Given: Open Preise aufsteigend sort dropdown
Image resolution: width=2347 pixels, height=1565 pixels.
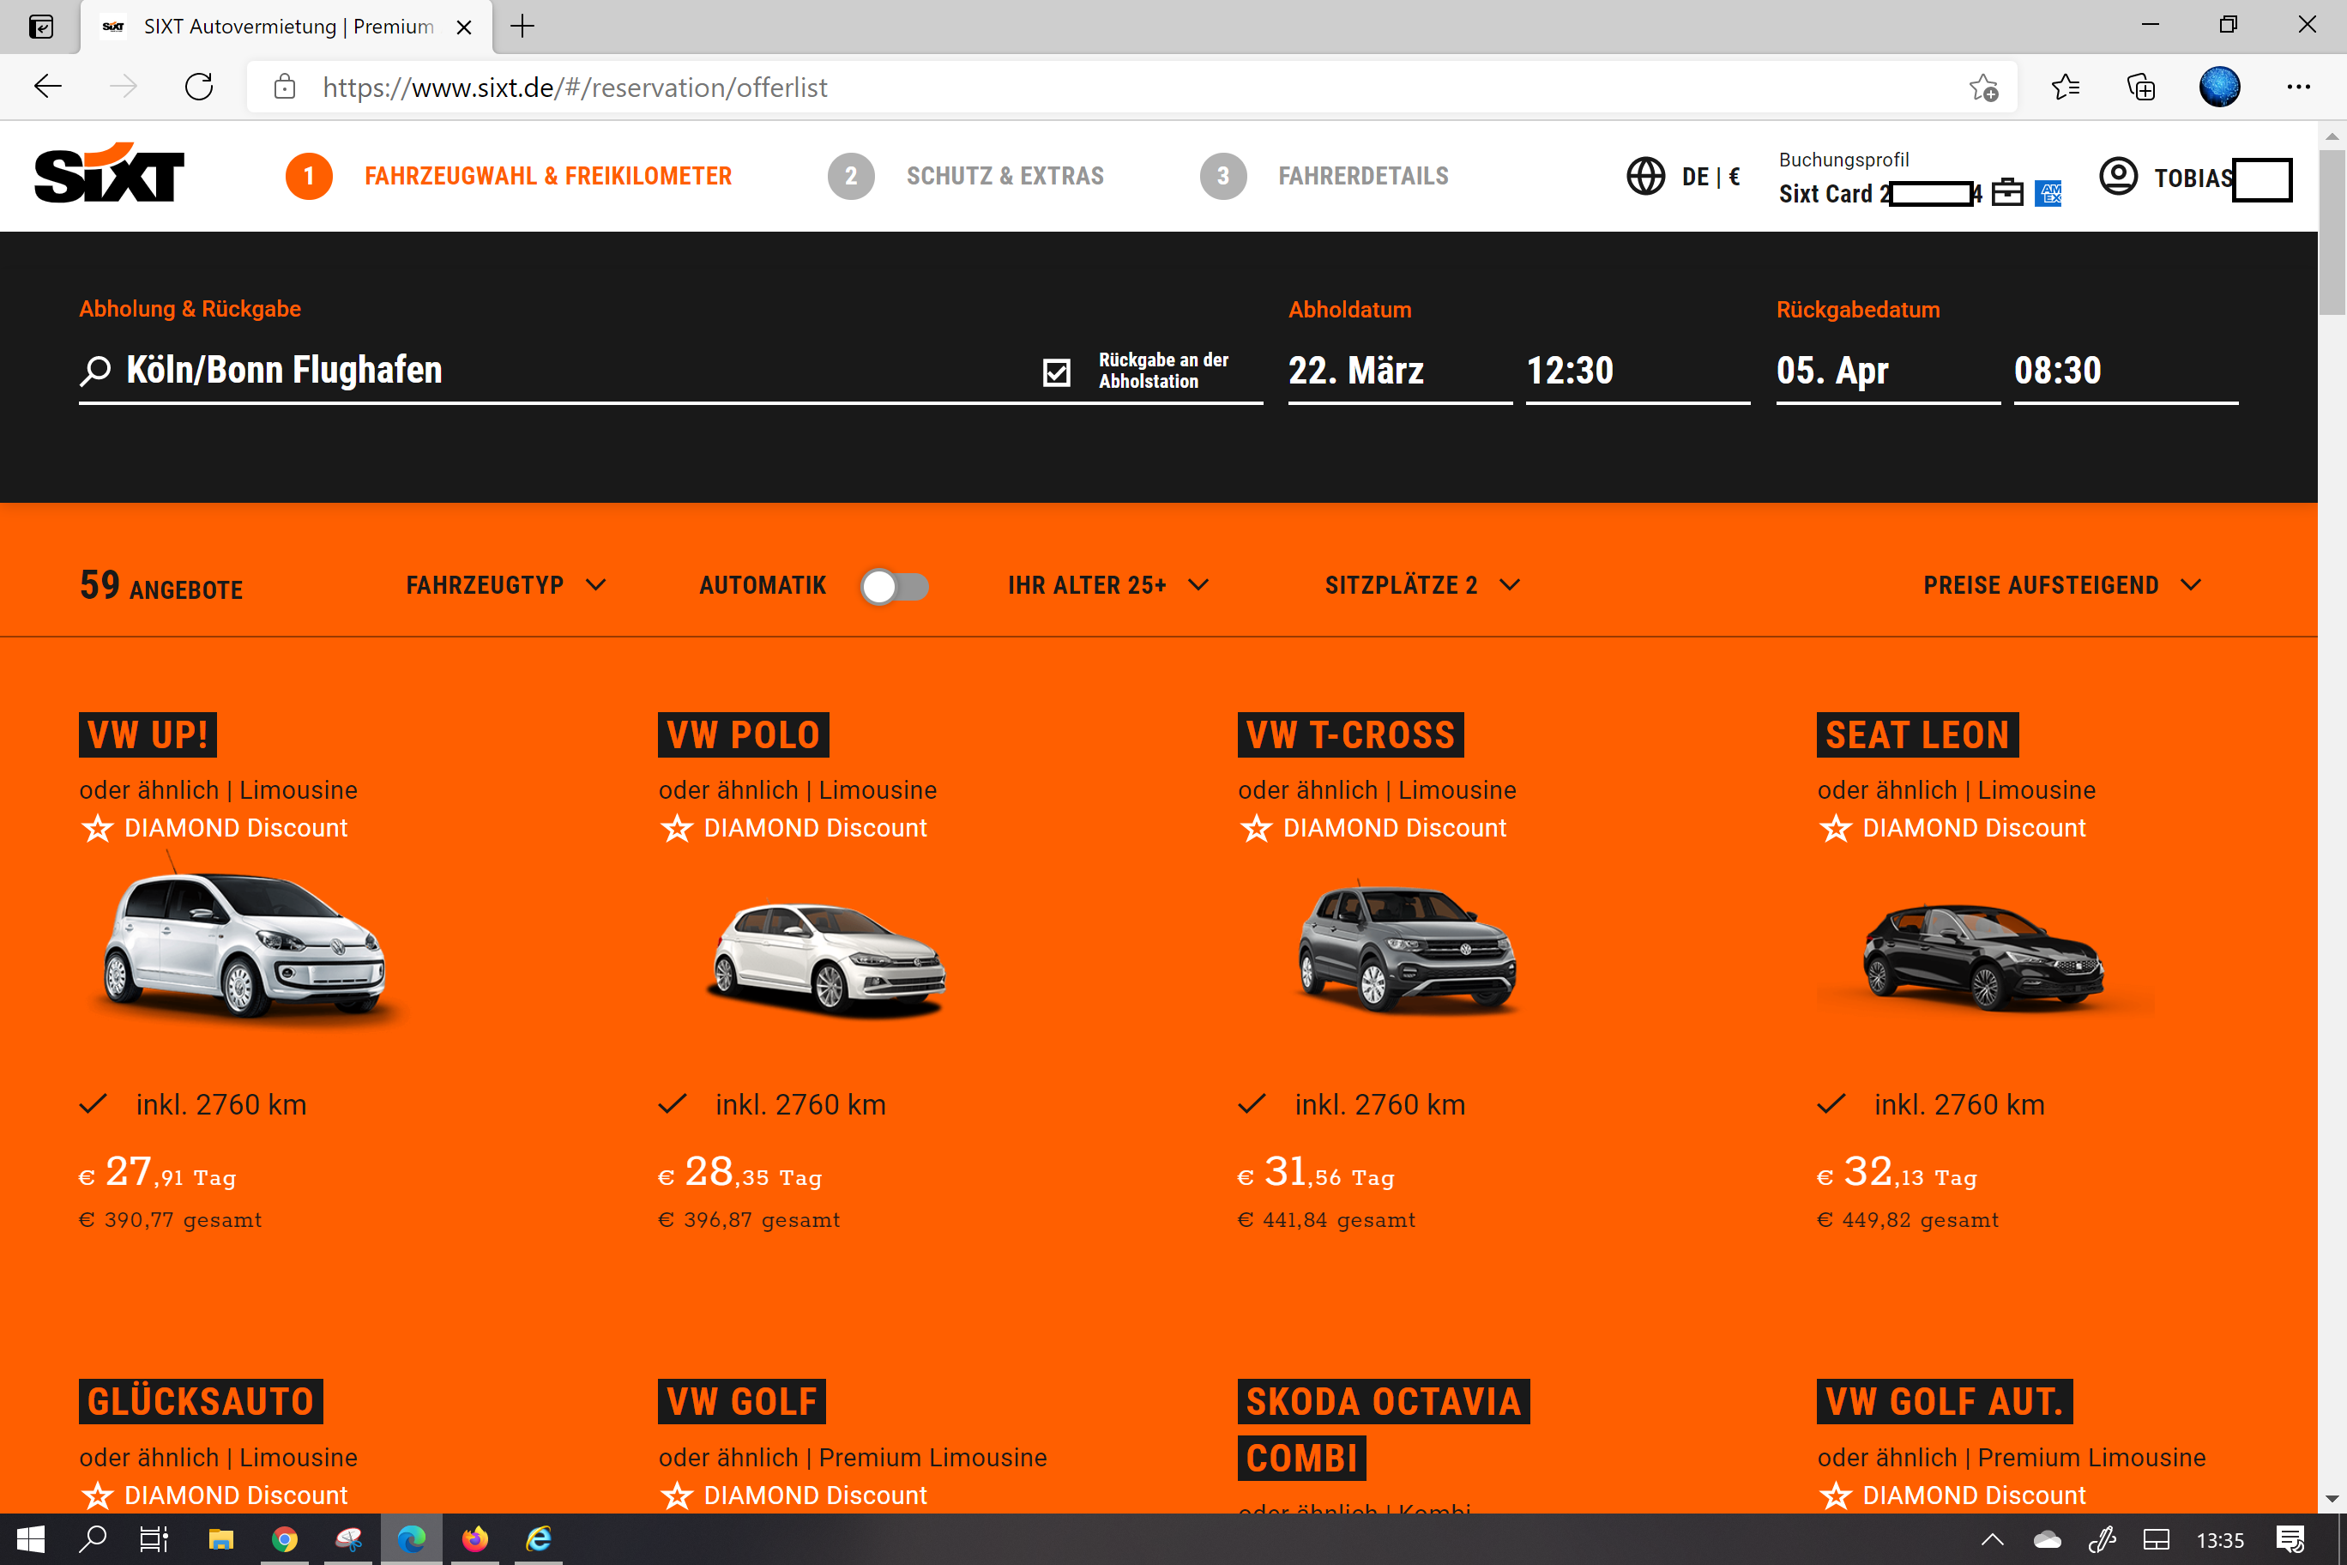Looking at the screenshot, I should (x=2062, y=585).
